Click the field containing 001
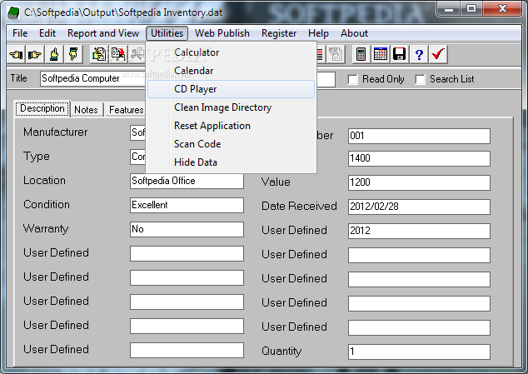528x374 pixels. point(419,136)
